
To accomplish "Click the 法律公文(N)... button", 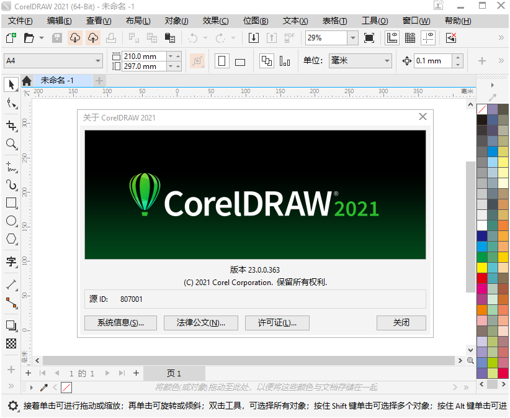I will 200,323.
